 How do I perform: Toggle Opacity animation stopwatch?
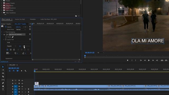(6, 27)
